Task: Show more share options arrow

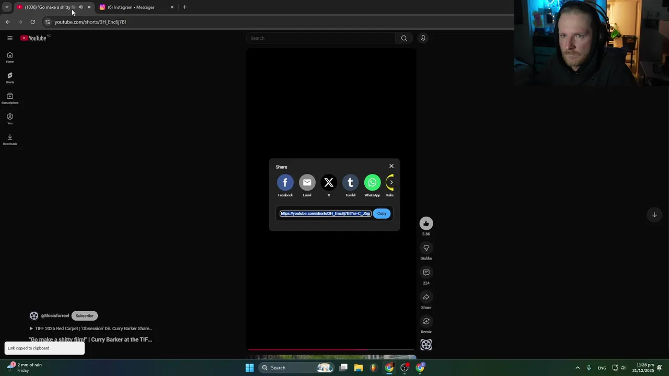Action: (390, 182)
